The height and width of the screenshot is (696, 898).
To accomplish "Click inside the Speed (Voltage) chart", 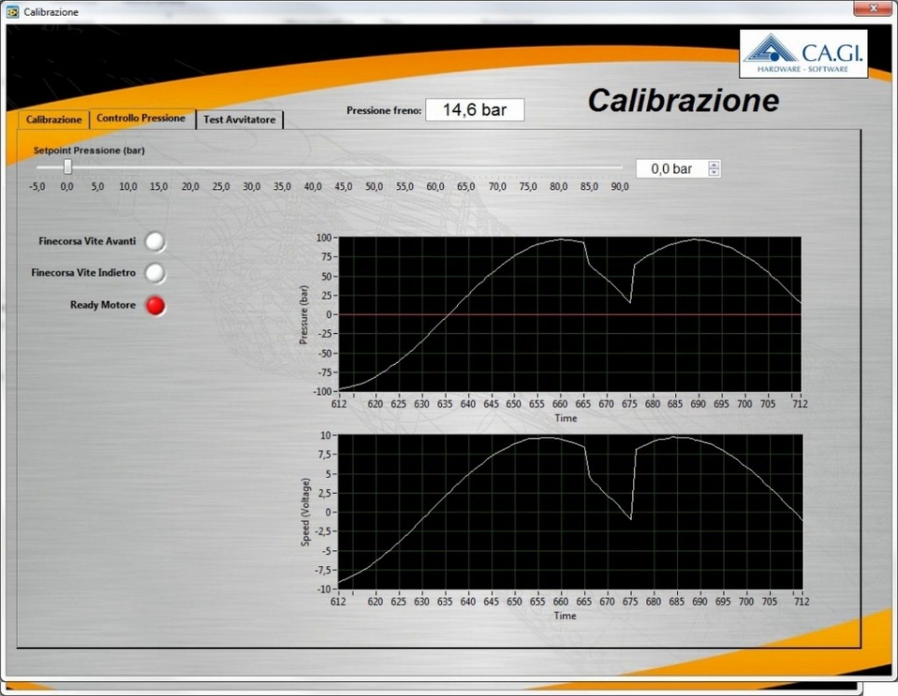I will [x=570, y=512].
